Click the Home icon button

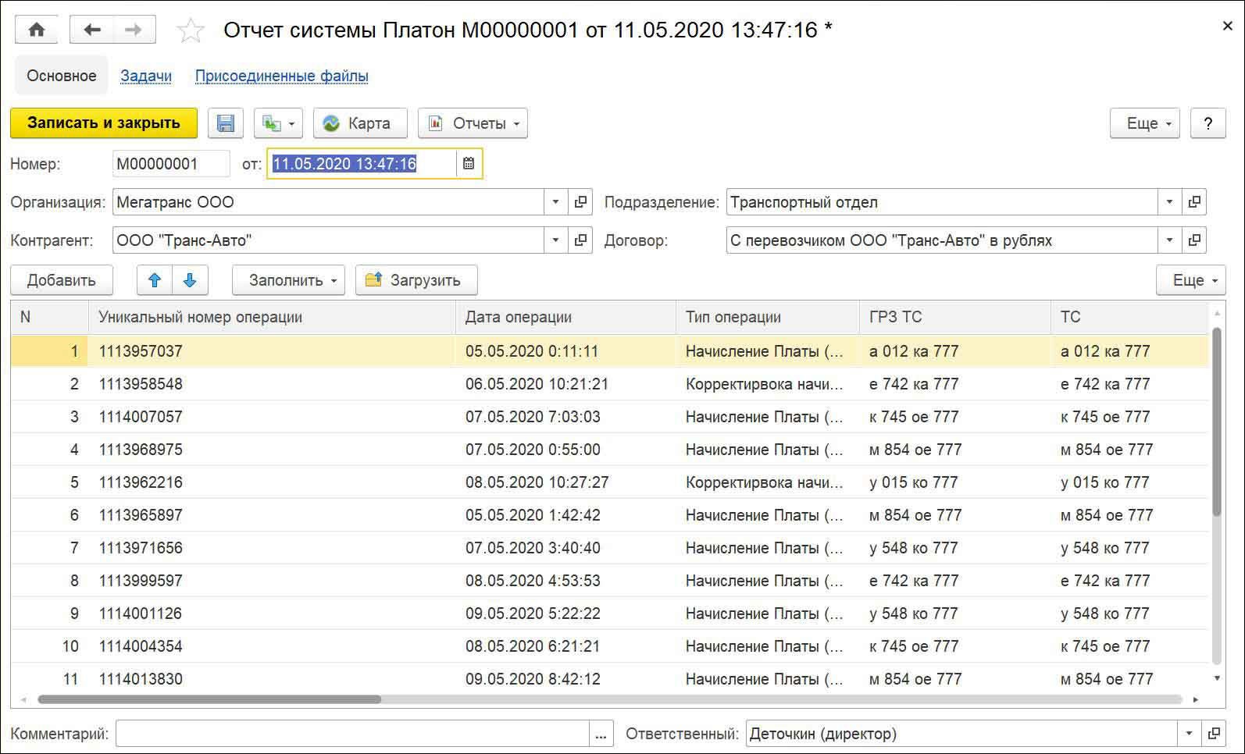coord(36,30)
